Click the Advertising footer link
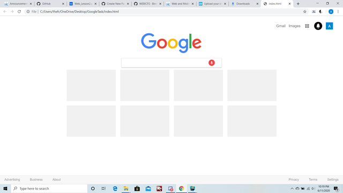343x193 pixels. 12,180
